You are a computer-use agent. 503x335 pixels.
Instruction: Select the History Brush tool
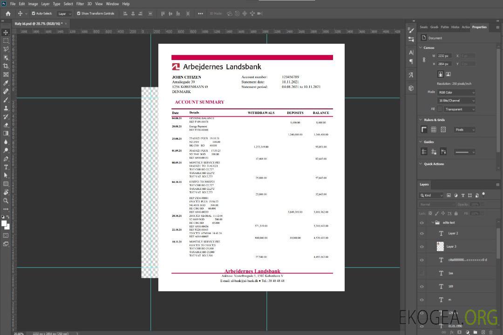tap(6, 116)
